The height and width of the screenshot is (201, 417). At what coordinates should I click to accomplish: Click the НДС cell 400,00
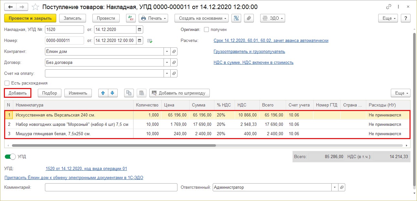(x=247, y=134)
